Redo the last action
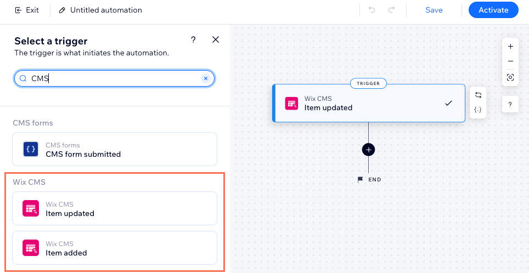 [x=391, y=10]
